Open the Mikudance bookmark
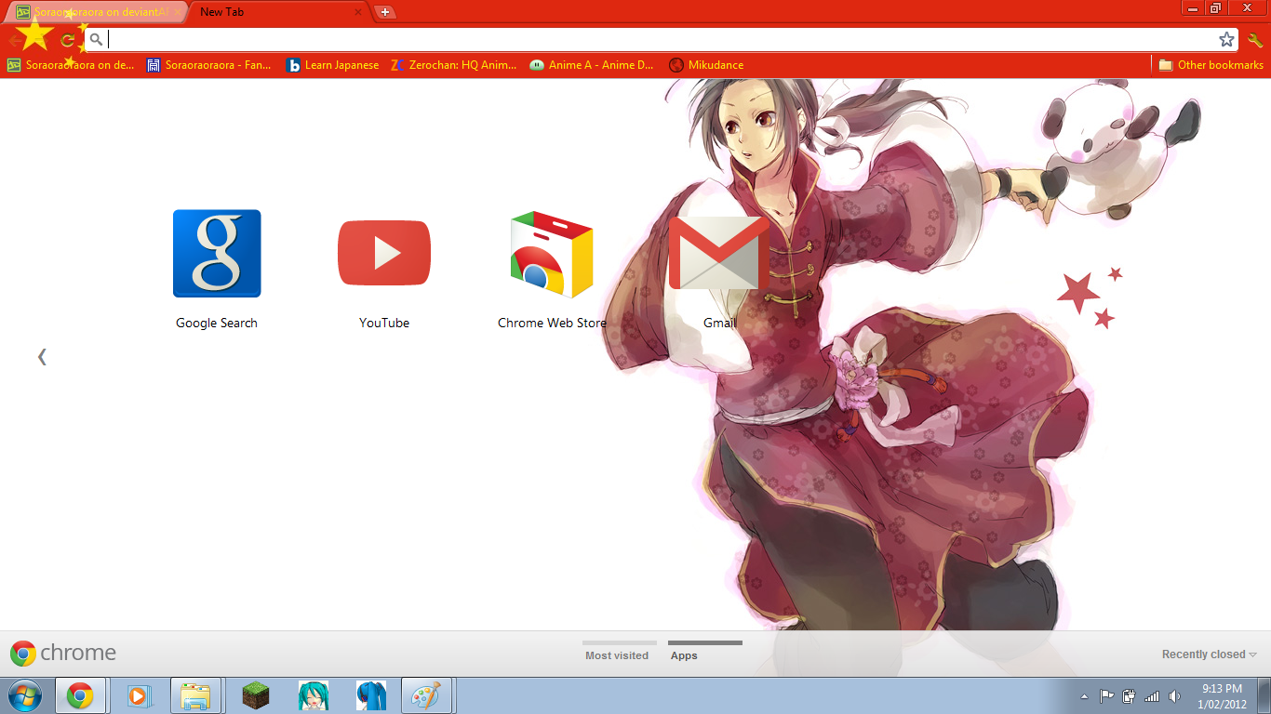The width and height of the screenshot is (1271, 714). (706, 65)
